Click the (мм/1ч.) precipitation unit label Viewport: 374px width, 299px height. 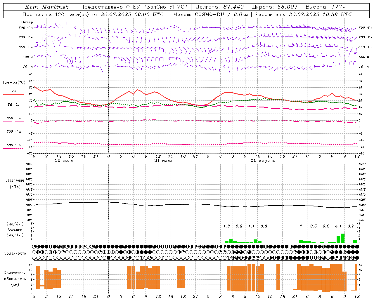tap(15, 235)
